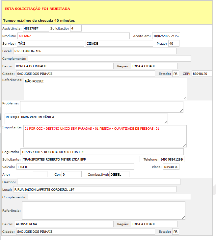The width and height of the screenshot is (216, 240).
Task: Click the empty Problema text area
Action: 101,107
